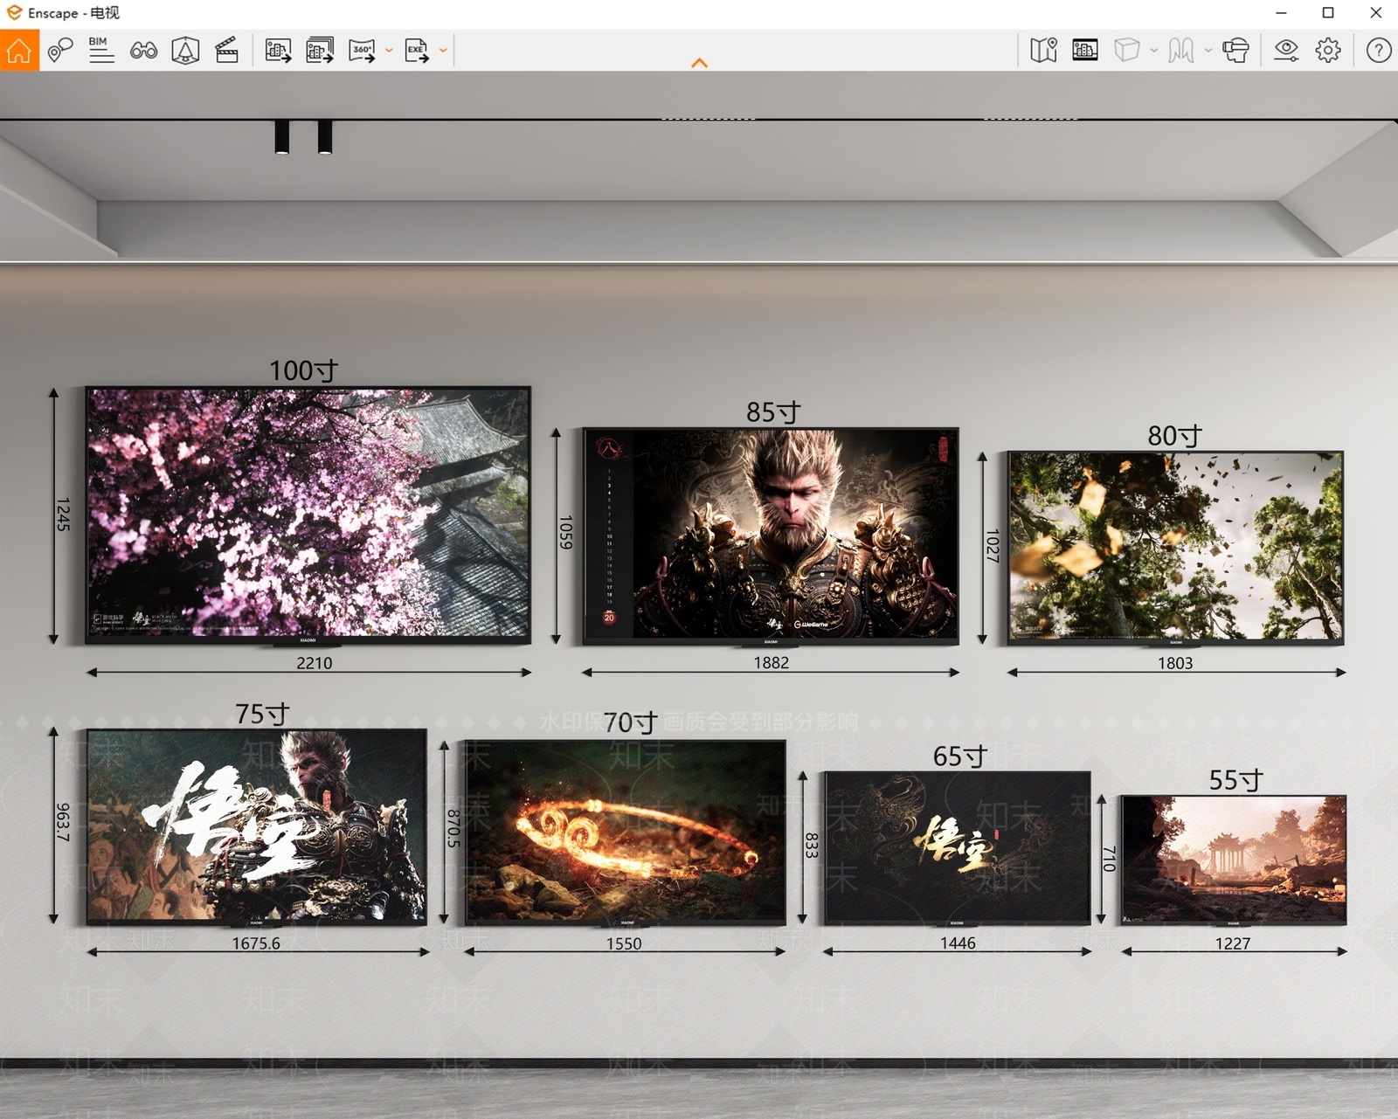Click the "80寸" label
This screenshot has width=1398, height=1119.
(x=1175, y=435)
